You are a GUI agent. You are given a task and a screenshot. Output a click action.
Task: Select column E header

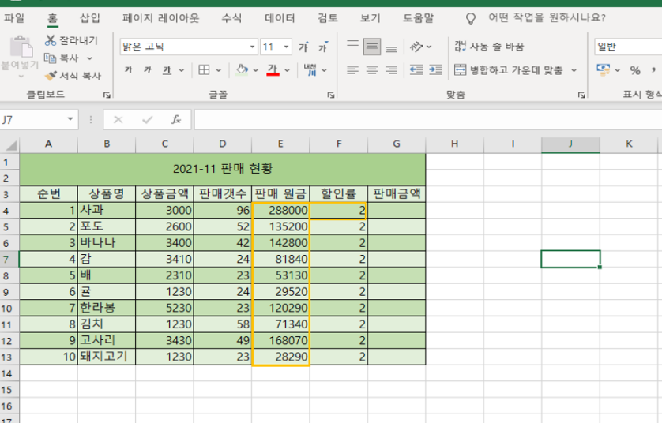click(280, 144)
